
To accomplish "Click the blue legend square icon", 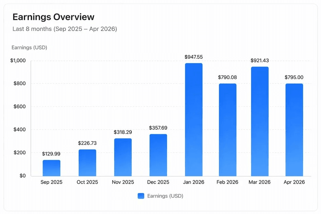I will [x=141, y=196].
